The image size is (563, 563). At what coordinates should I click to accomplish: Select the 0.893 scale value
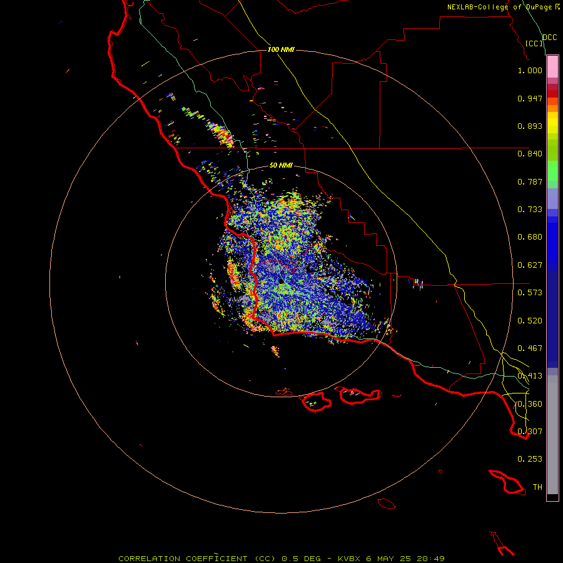(x=530, y=126)
